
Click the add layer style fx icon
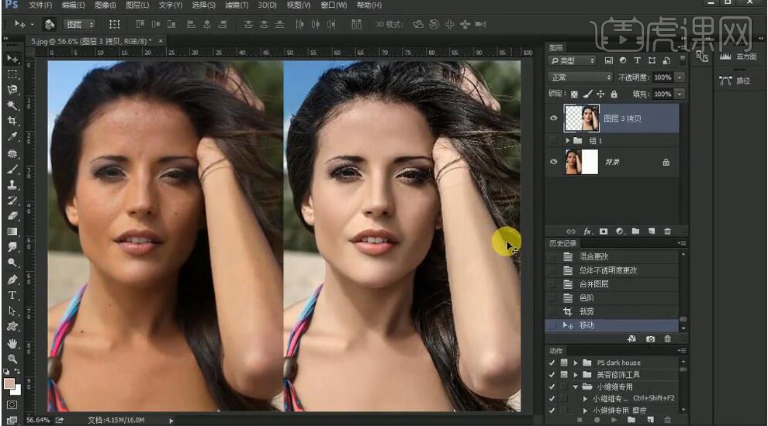tap(587, 231)
